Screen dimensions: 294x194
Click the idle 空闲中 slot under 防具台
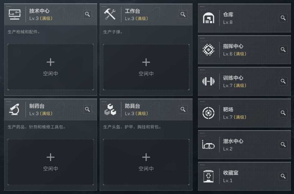pyautogui.click(x=146, y=160)
